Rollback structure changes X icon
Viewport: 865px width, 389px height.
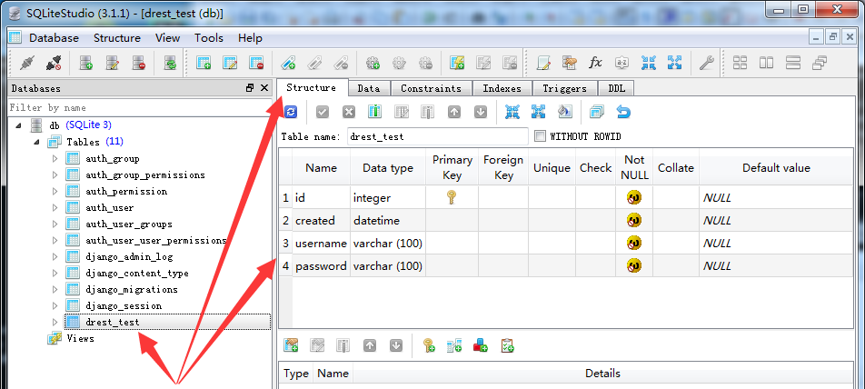coord(349,112)
